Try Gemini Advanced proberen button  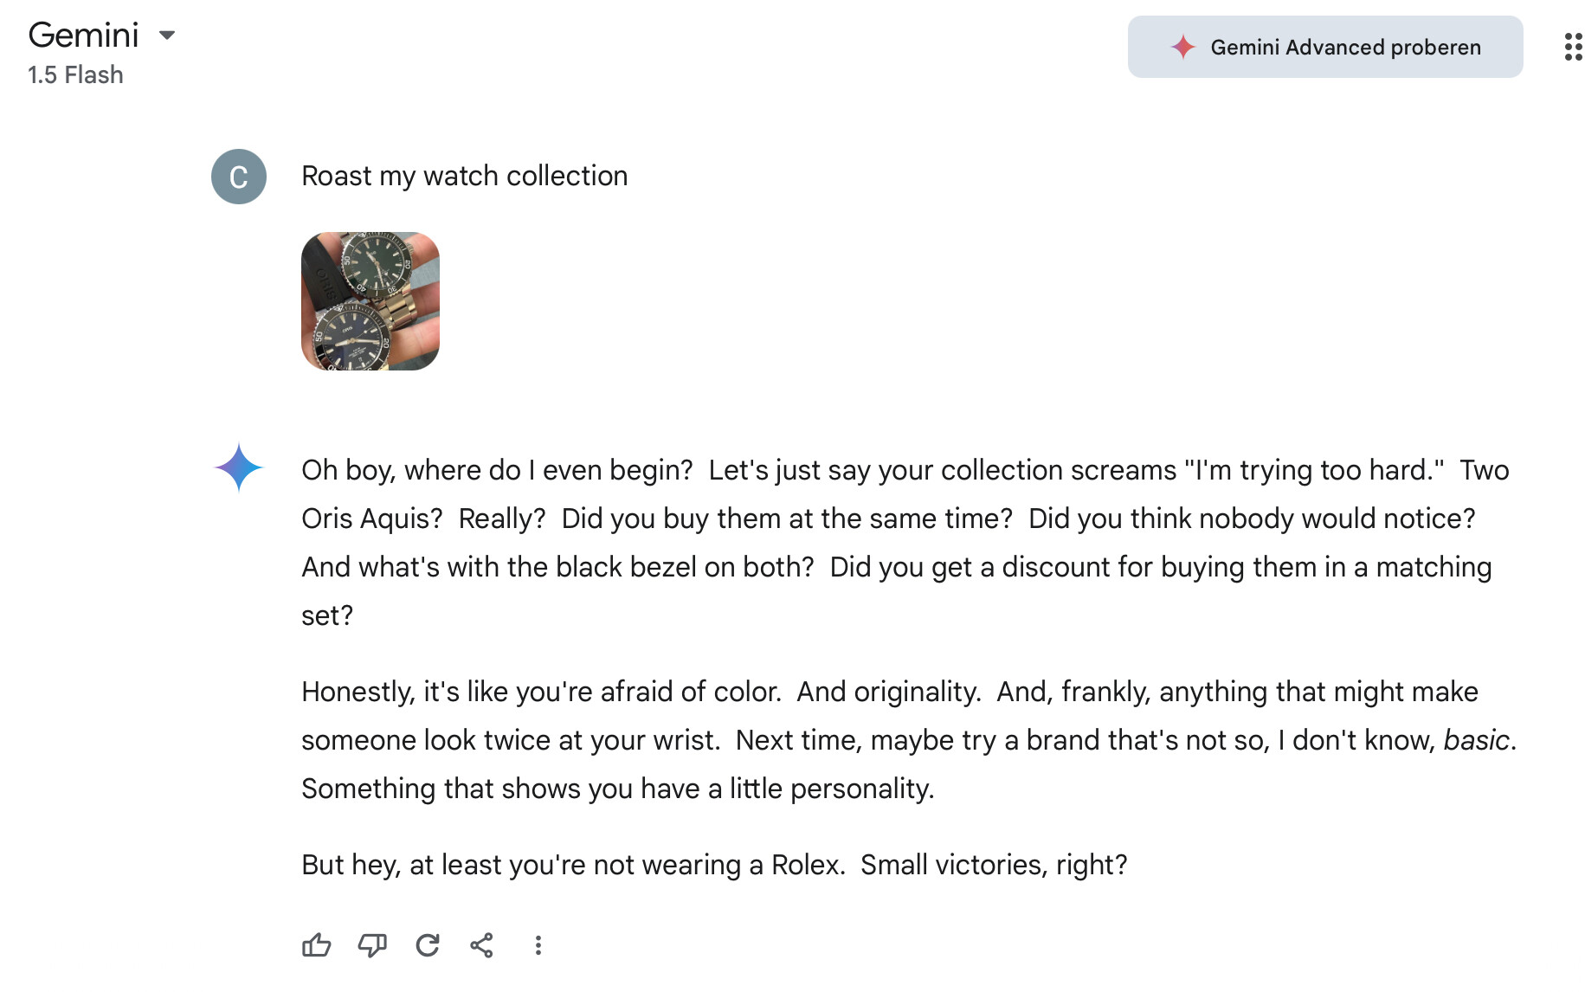[1324, 47]
